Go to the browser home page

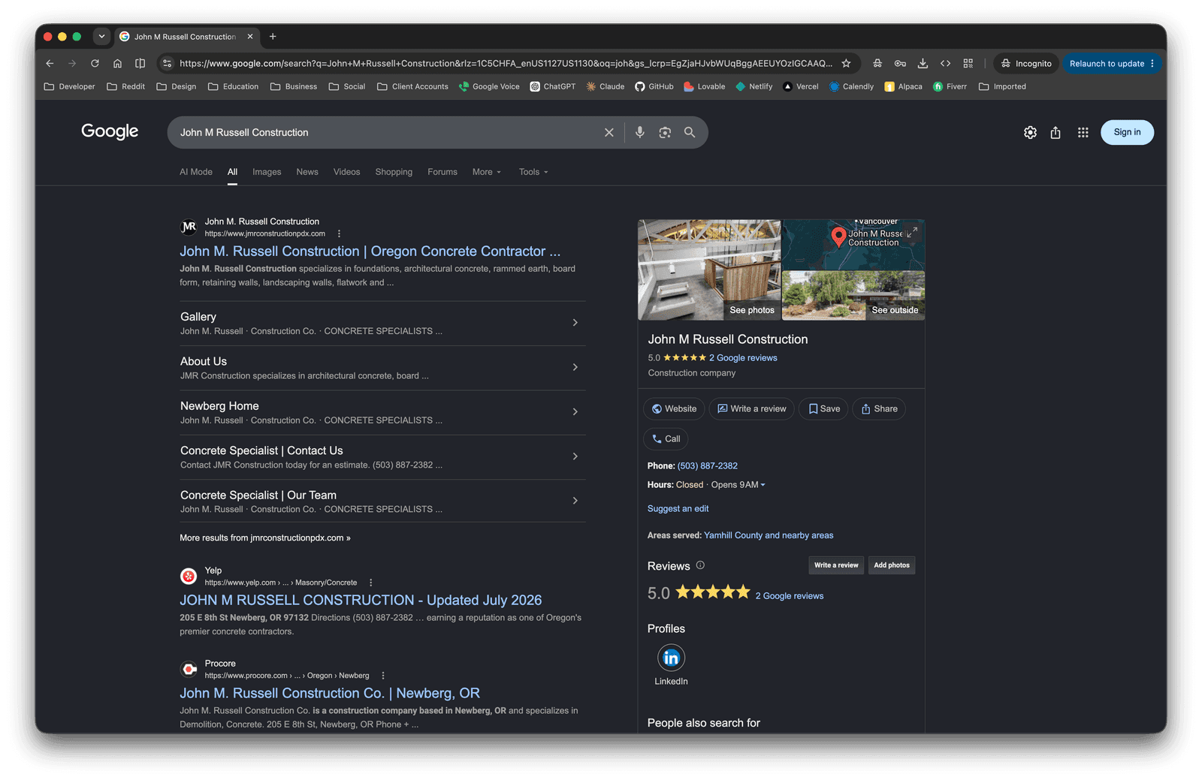117,64
